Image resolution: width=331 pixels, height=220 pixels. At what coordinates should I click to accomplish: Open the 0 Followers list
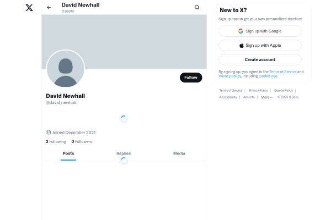coord(82,141)
